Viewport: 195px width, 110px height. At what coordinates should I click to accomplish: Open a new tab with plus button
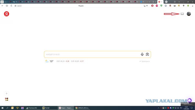point(166,2)
